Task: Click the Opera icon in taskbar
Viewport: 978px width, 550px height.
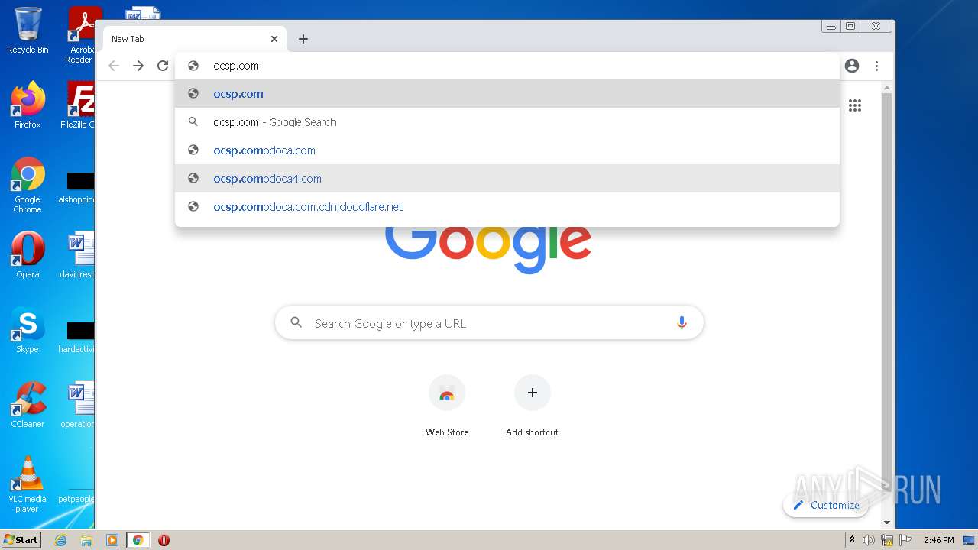Action: (164, 540)
